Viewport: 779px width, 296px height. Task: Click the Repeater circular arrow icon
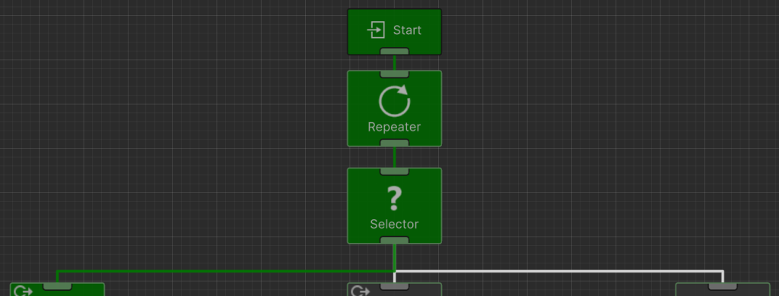[x=395, y=101]
